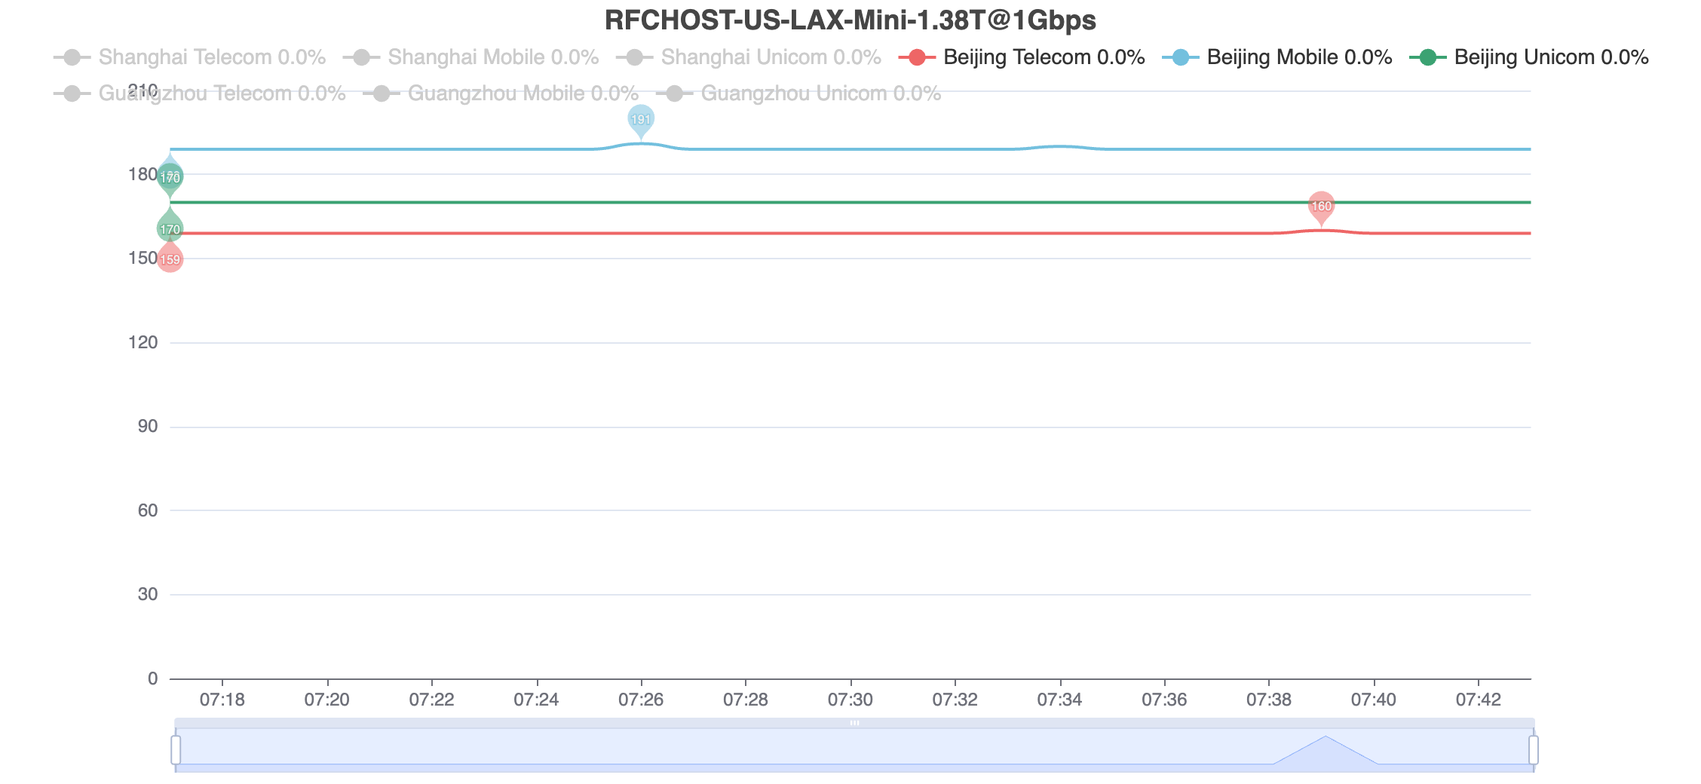
Task: Click the 07:30 x-axis time label
Action: pyautogui.click(x=851, y=700)
